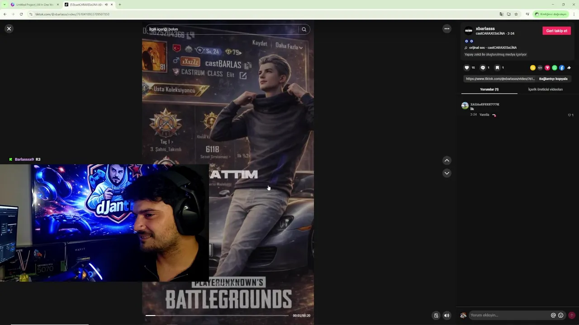This screenshot has height=325, width=579.
Task: Close the castCARAXESxLİNA TikTok tab
Action: coord(112,5)
